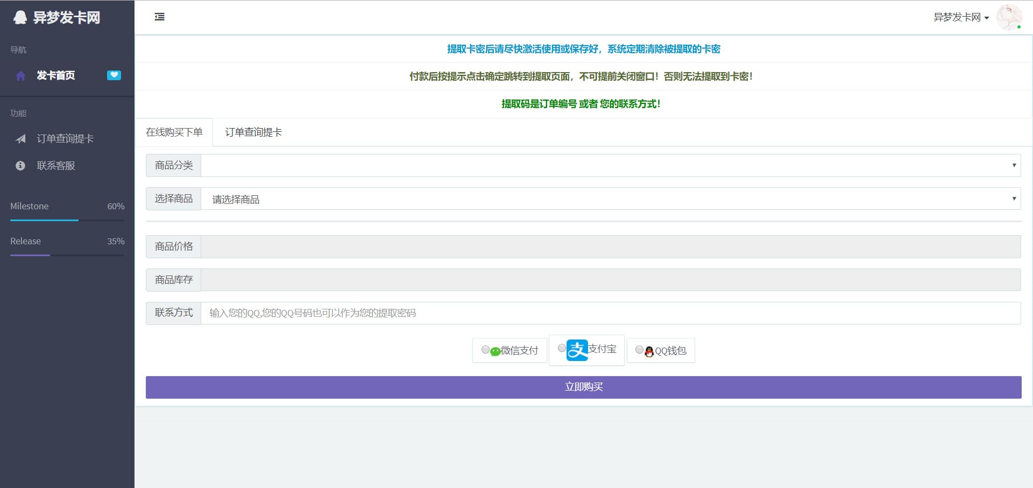The width and height of the screenshot is (1033, 488).
Task: Click the paper-plane icon beside 订单查询提卡
Action: (x=20, y=138)
